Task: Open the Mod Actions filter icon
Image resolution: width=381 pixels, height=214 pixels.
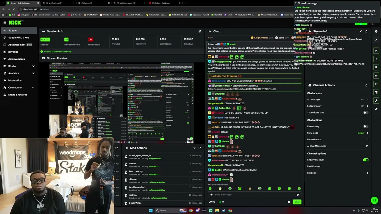Action: click(194, 148)
